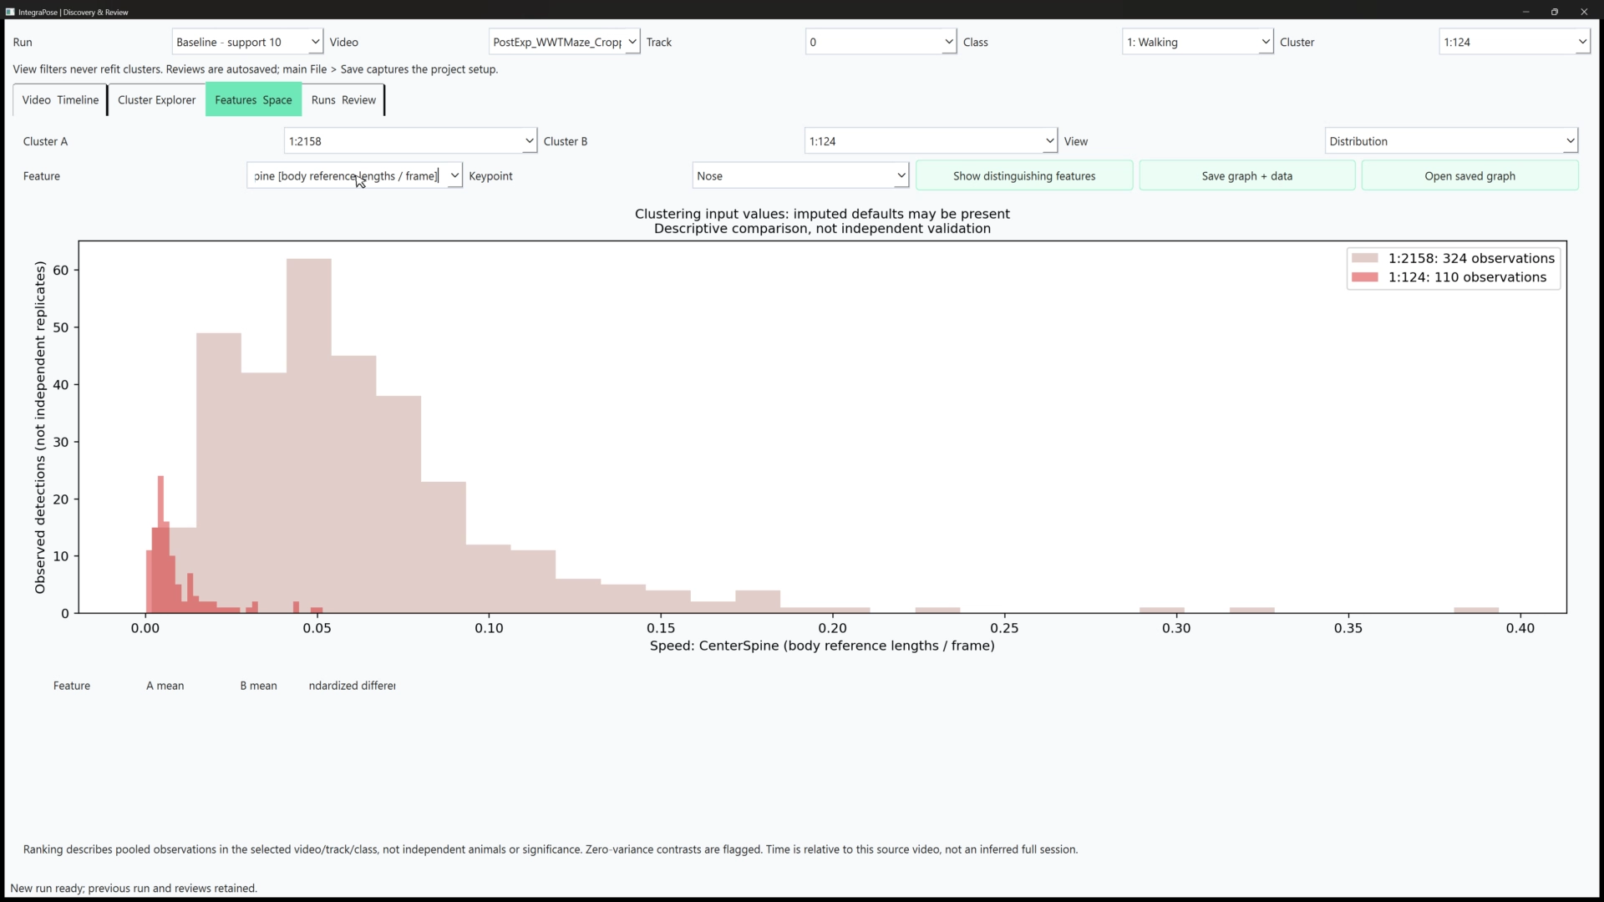Minimize the IntegraPose window
This screenshot has width=1604, height=902.
[1525, 12]
